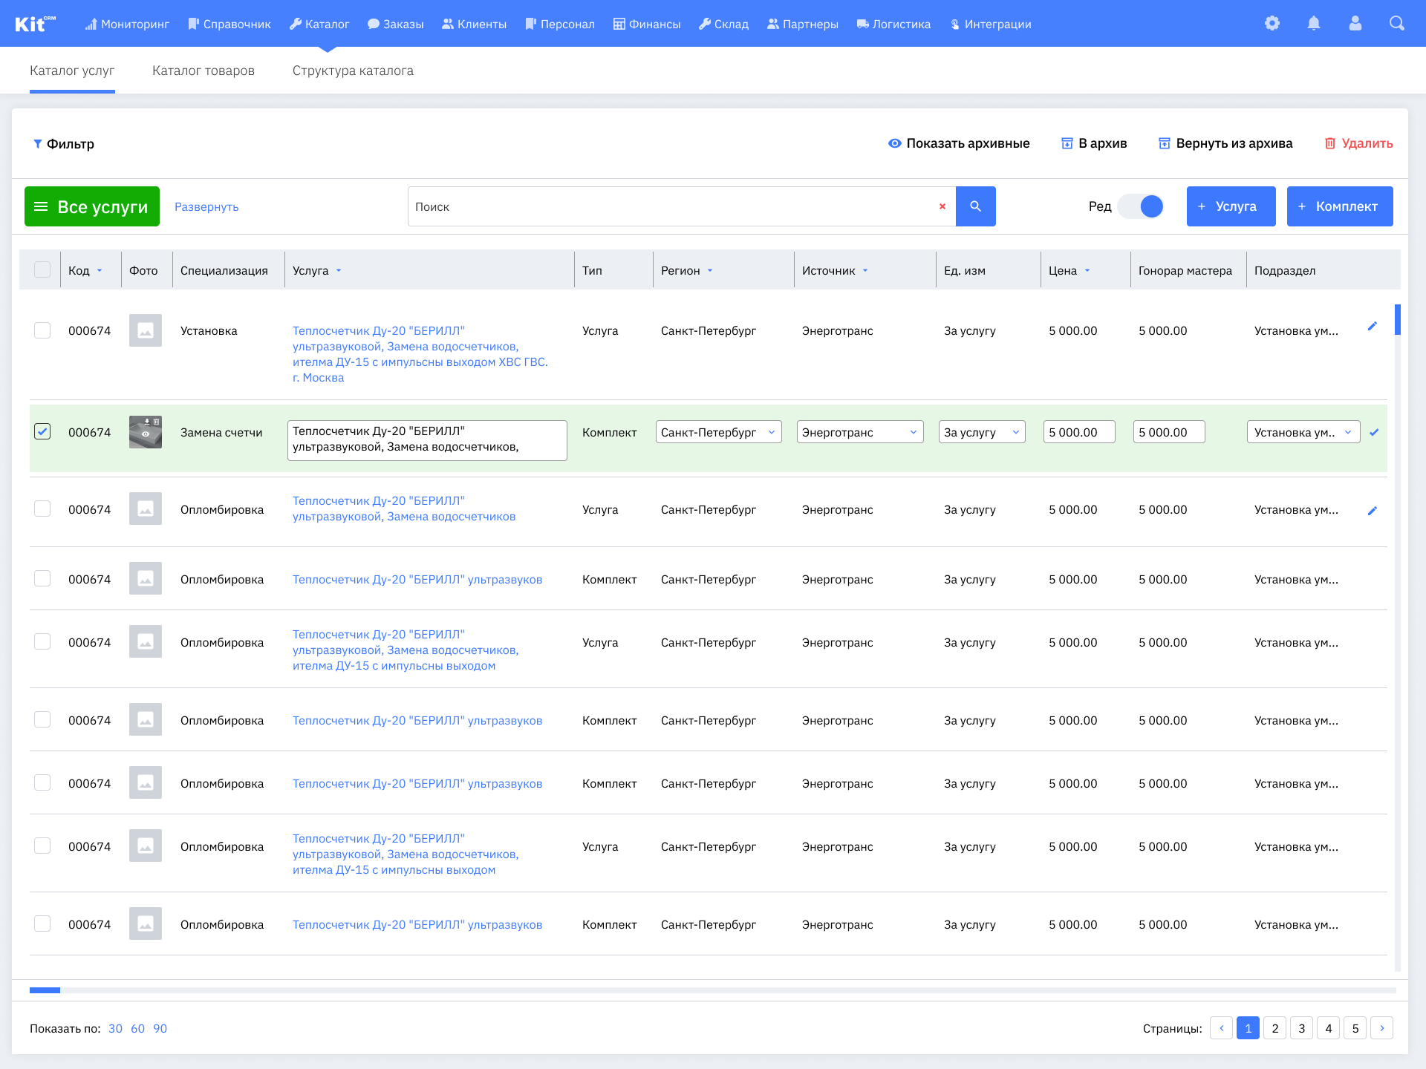Uncheck the selected Замена счетчи row checkbox
The image size is (1426, 1069).
click(42, 431)
